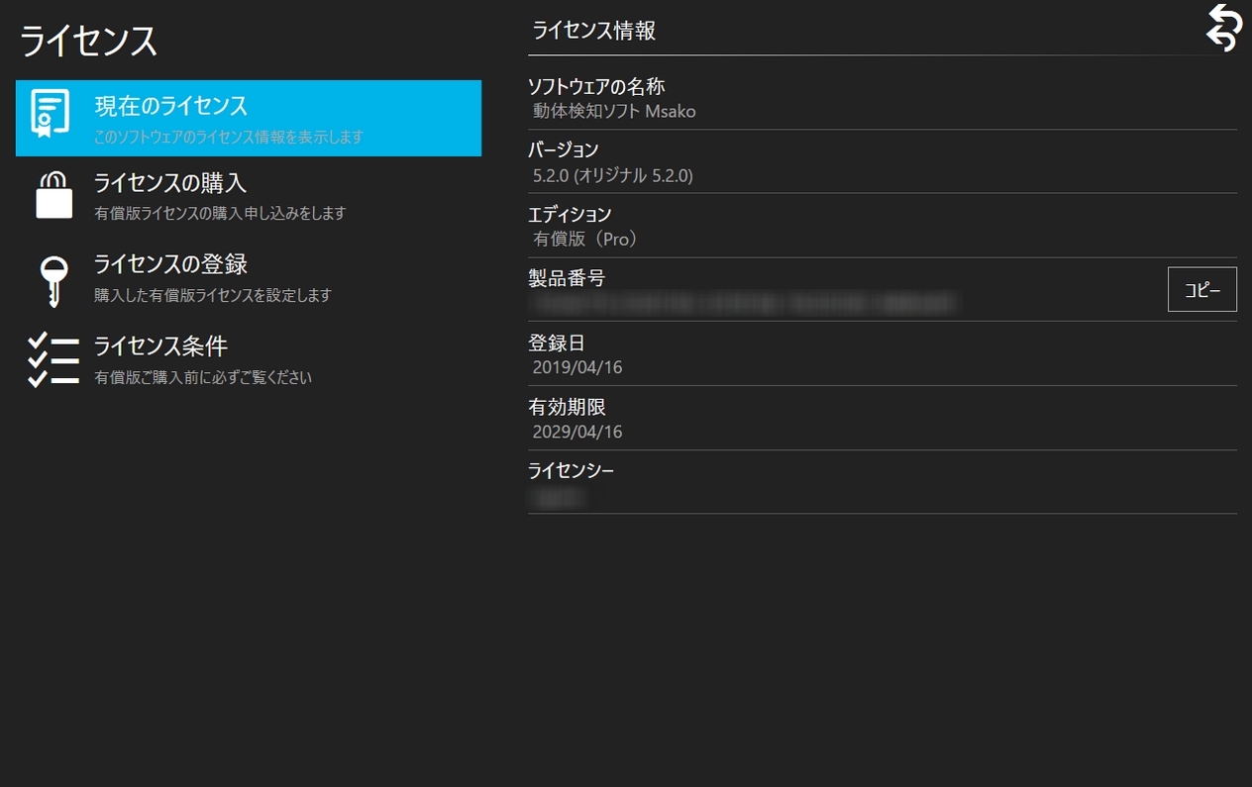Open the ライセンス条件 menu label
1252x787 pixels.
160,345
